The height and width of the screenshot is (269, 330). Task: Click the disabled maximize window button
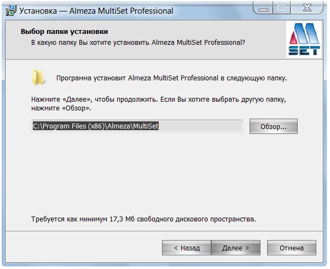point(281,8)
